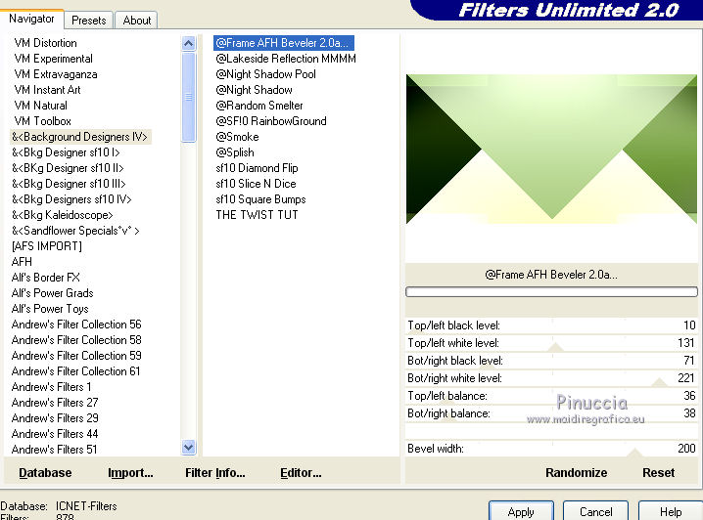Viewport: 703px width, 520px height.
Task: Click the category list scrollbar thumb
Action: pos(189,97)
